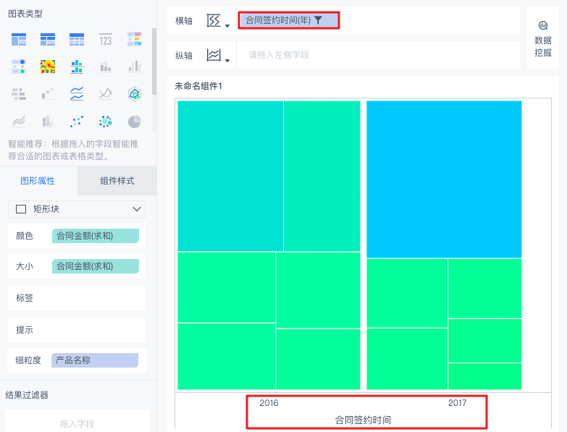This screenshot has height=432, width=567.
Task: Select the bubble cluster chart type
Action: [106, 122]
